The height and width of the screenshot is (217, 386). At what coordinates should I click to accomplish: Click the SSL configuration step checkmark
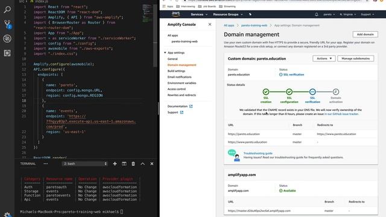point(289,92)
